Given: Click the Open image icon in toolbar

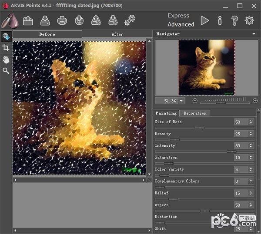Looking at the screenshot, I should click(x=28, y=20).
